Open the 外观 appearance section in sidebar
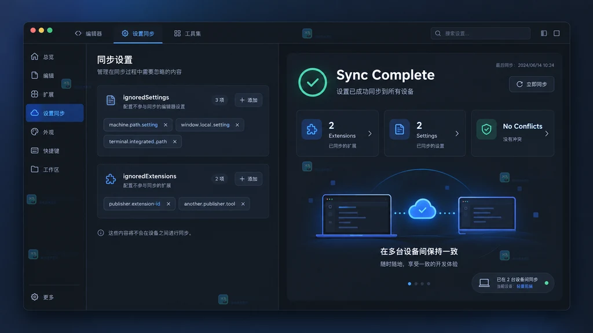Viewport: 593px width, 333px height. click(x=54, y=132)
